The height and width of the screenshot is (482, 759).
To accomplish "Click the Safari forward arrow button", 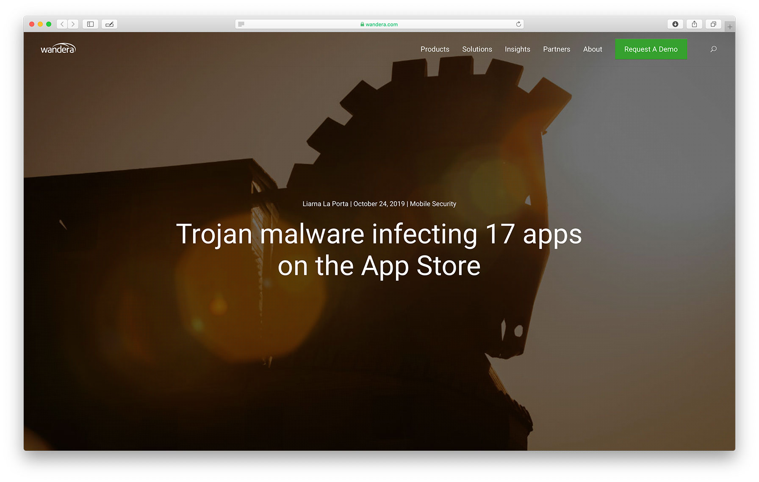I will click(x=73, y=24).
